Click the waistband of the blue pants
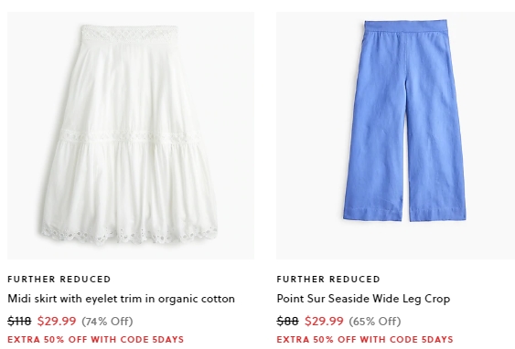The width and height of the screenshot is (515, 349). click(406, 26)
